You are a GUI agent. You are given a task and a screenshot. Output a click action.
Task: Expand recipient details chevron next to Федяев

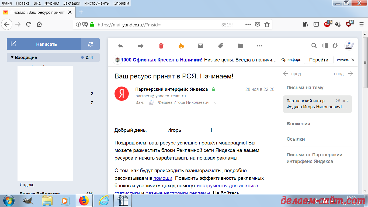(x=214, y=103)
